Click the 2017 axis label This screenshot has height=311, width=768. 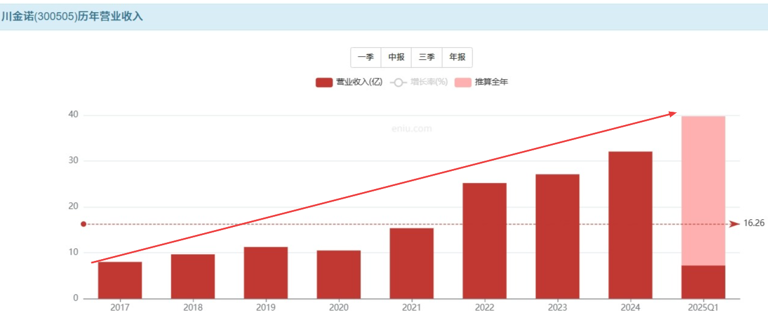pyautogui.click(x=120, y=307)
